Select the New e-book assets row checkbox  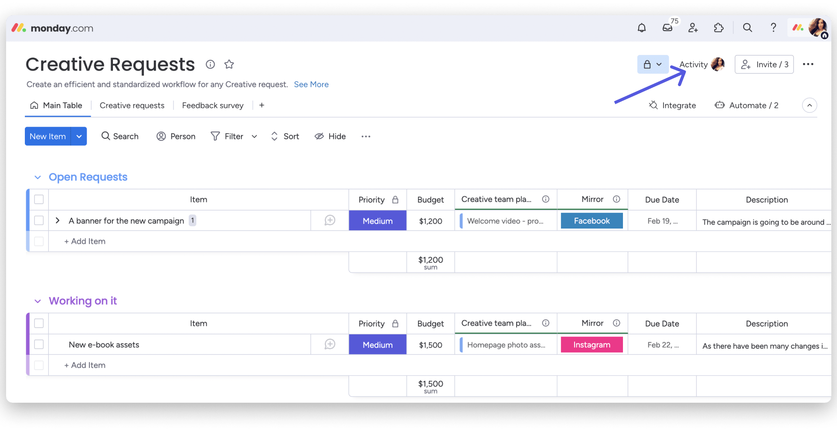[39, 344]
